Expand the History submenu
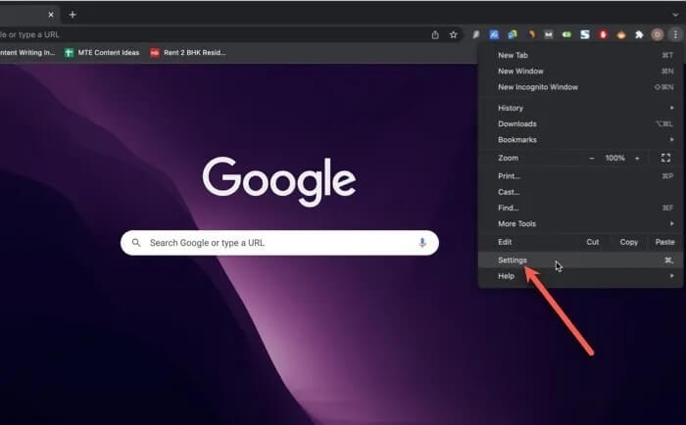This screenshot has width=686, height=425. click(x=580, y=108)
